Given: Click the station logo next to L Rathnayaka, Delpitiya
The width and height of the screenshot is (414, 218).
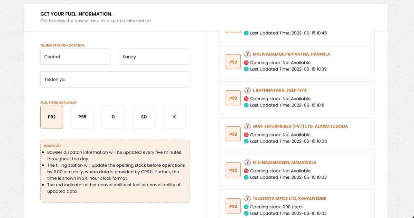Looking at the screenshot, I should 247,90.
